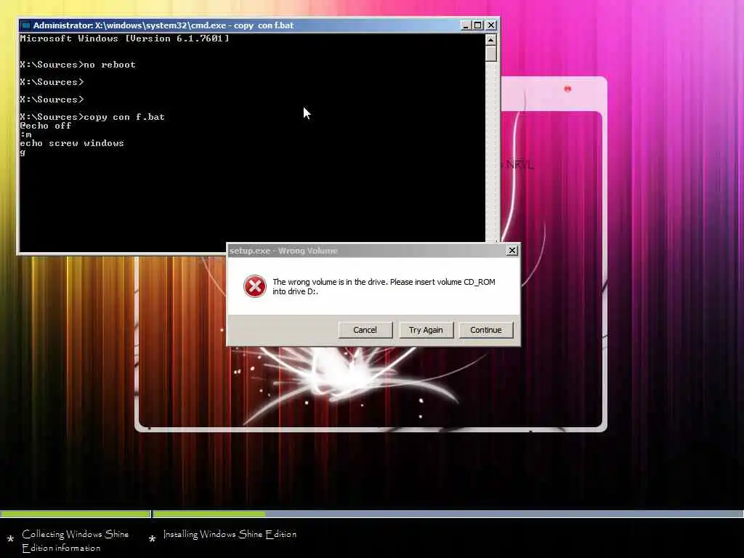Viewport: 744px width, 558px height.
Task: Close the Wrong Volume dialog
Action: tap(512, 250)
